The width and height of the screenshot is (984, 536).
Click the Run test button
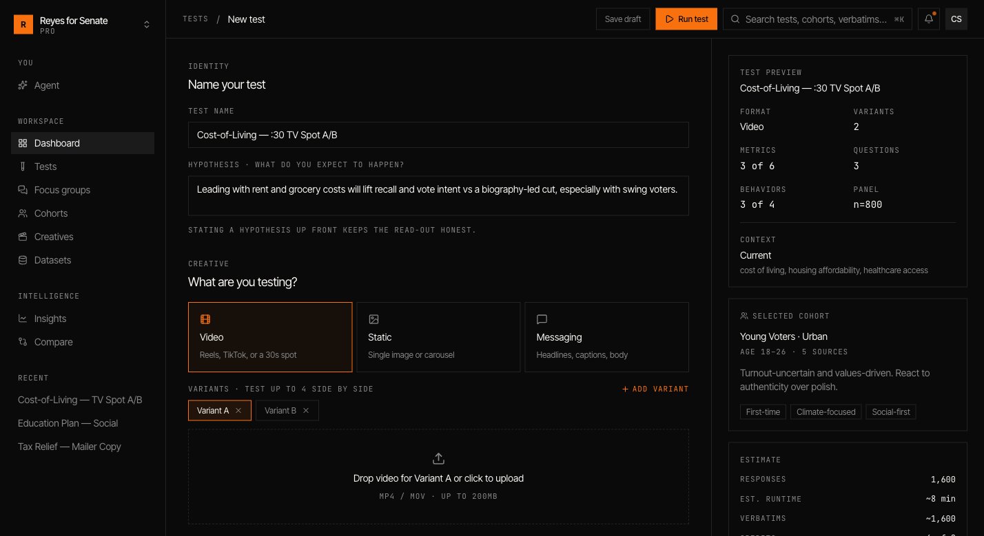pyautogui.click(x=686, y=19)
